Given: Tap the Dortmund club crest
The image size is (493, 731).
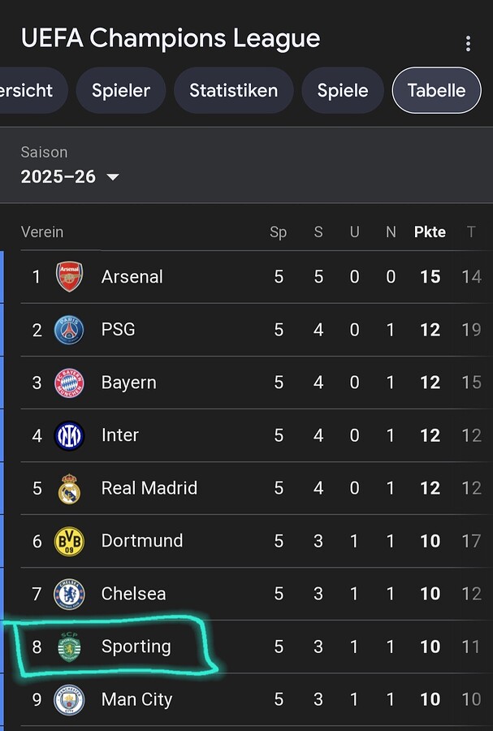Looking at the screenshot, I should coord(69,542).
